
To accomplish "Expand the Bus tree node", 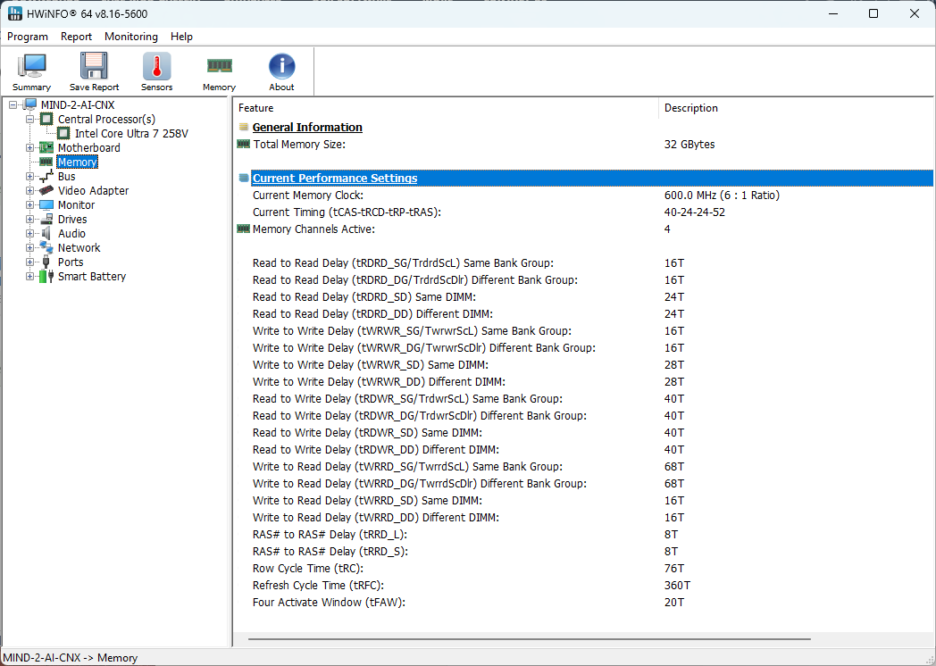I will coord(29,176).
